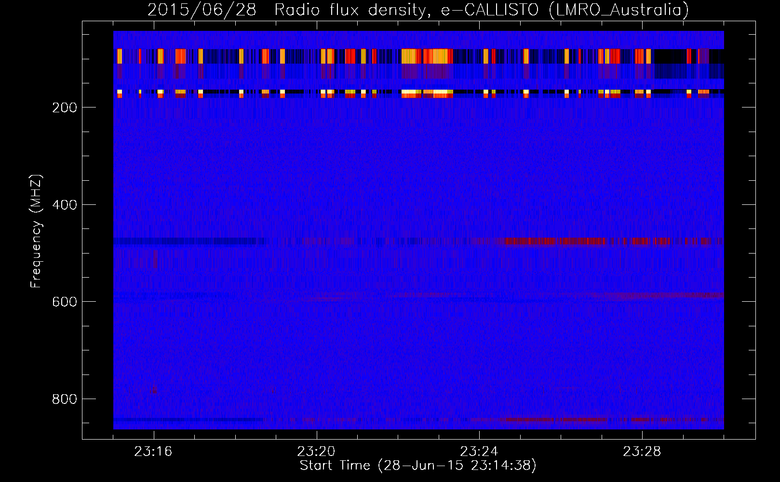Click the 600 frequency tick label
The height and width of the screenshot is (482, 780).
(x=65, y=302)
